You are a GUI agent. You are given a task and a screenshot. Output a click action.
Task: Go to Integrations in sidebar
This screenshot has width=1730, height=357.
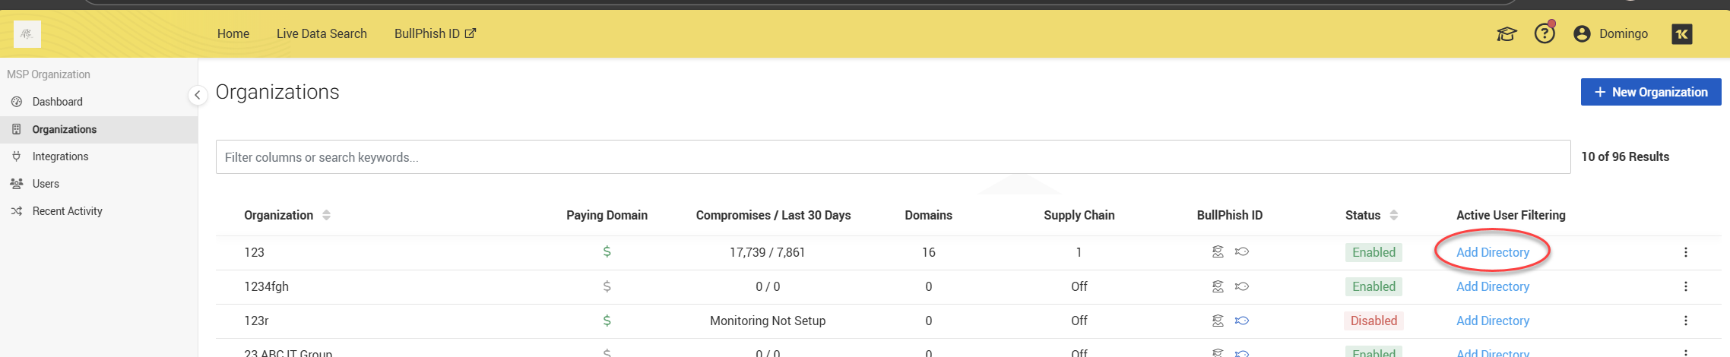click(60, 156)
